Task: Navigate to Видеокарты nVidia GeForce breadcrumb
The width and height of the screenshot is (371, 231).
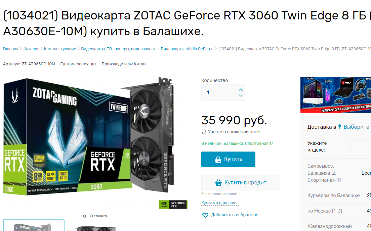Action: (x=187, y=49)
